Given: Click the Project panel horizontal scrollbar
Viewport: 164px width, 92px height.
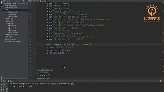Looking at the screenshot, I should (15, 79).
